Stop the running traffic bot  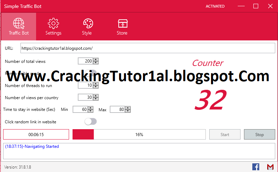pyautogui.click(x=260, y=134)
